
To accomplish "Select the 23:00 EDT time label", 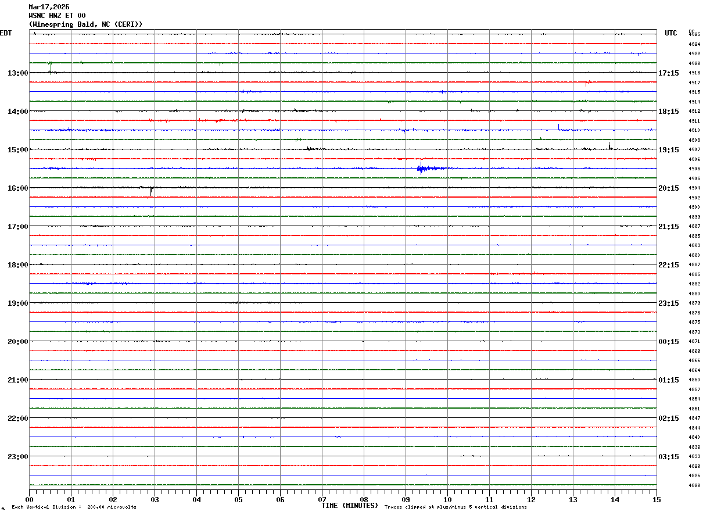I will (17, 457).
